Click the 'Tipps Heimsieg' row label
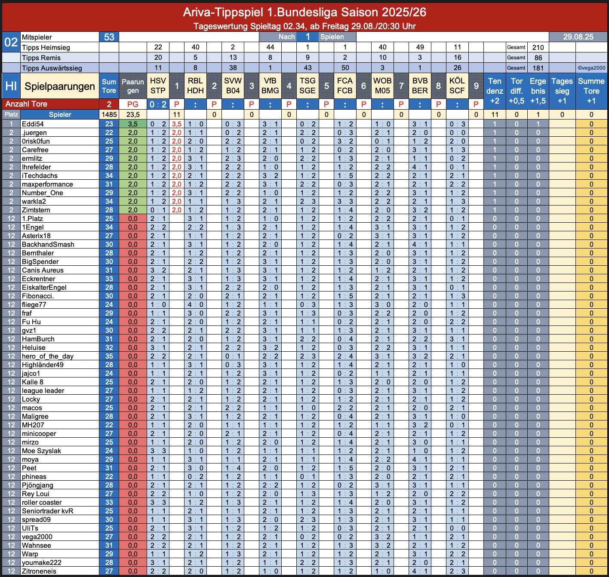Viewport: 609px width, 577px height. click(60, 47)
